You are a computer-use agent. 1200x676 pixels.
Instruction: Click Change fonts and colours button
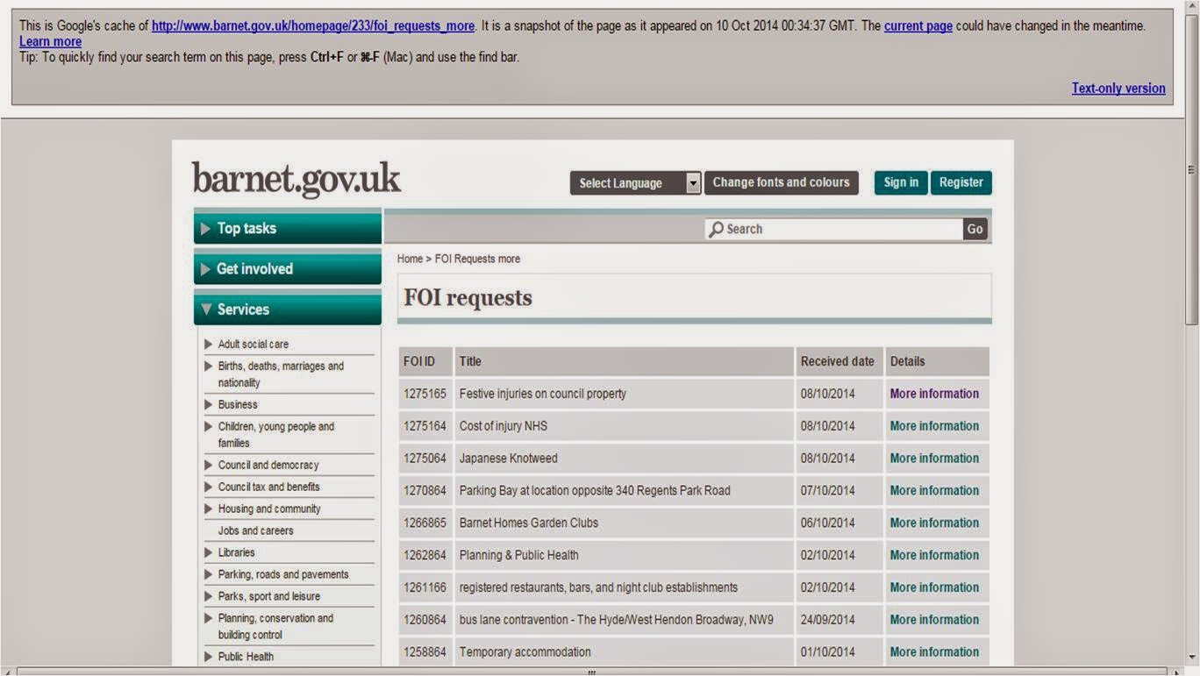pyautogui.click(x=782, y=182)
